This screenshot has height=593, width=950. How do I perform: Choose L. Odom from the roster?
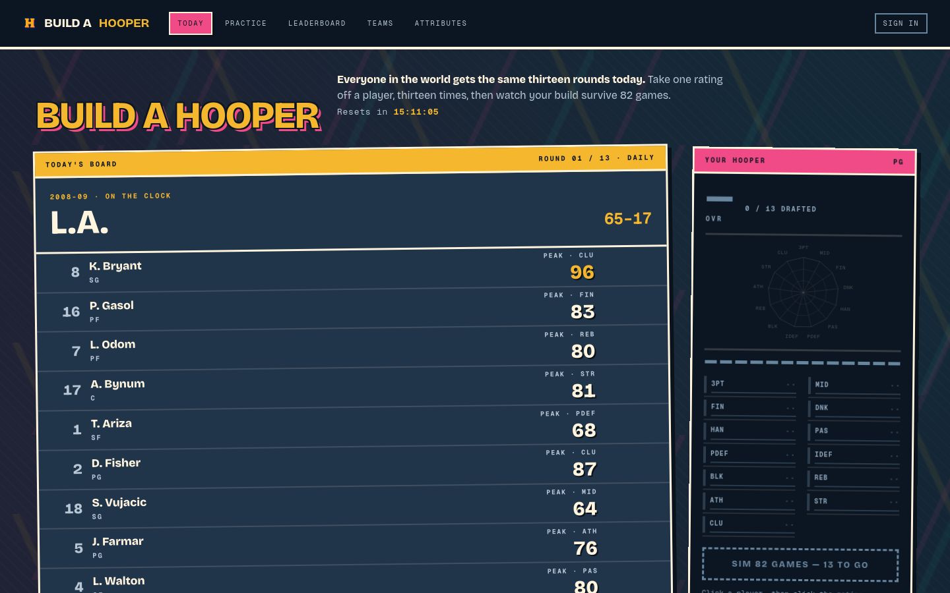pos(352,350)
